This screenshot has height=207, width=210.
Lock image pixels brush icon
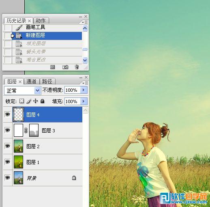29,101
